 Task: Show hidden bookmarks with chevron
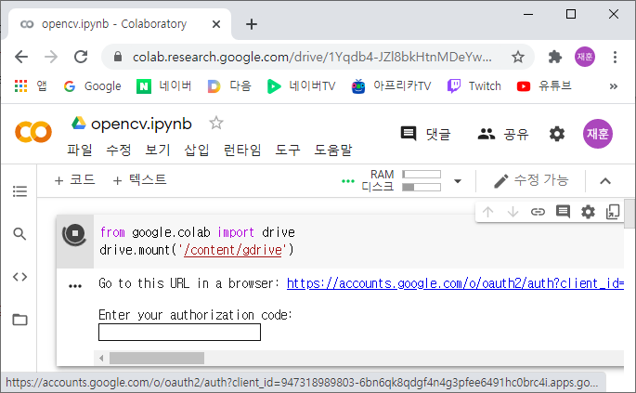point(614,86)
